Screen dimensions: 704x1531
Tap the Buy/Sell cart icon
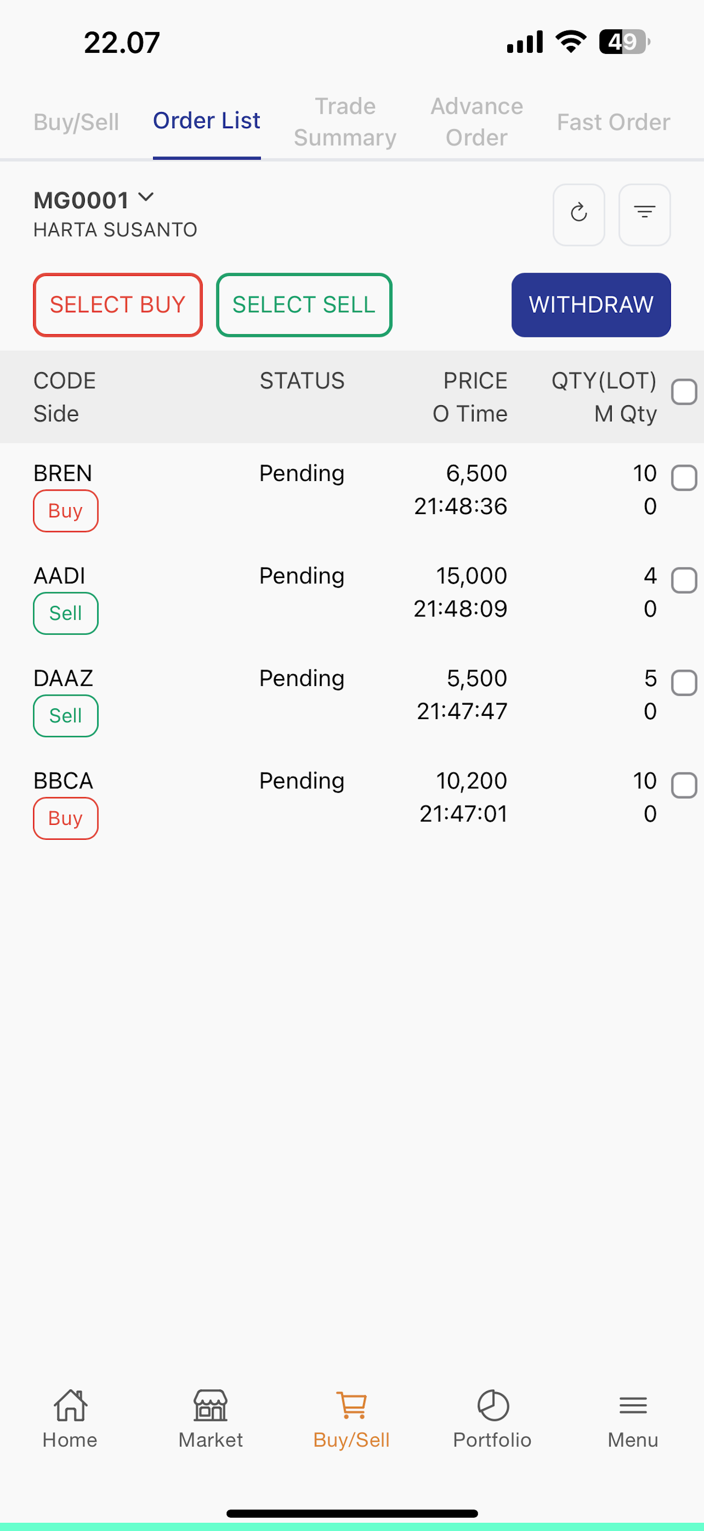(x=351, y=1406)
